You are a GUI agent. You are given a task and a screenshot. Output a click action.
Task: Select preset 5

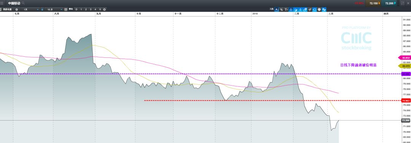pyautogui.click(x=100, y=10)
